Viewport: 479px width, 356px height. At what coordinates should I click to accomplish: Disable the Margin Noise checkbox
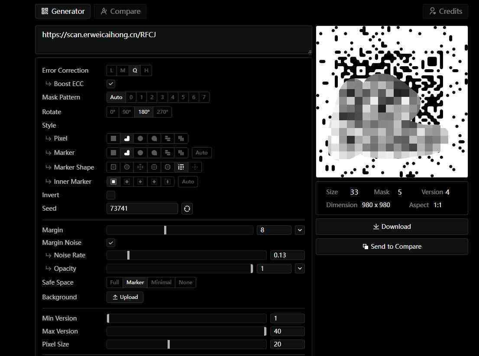111,243
